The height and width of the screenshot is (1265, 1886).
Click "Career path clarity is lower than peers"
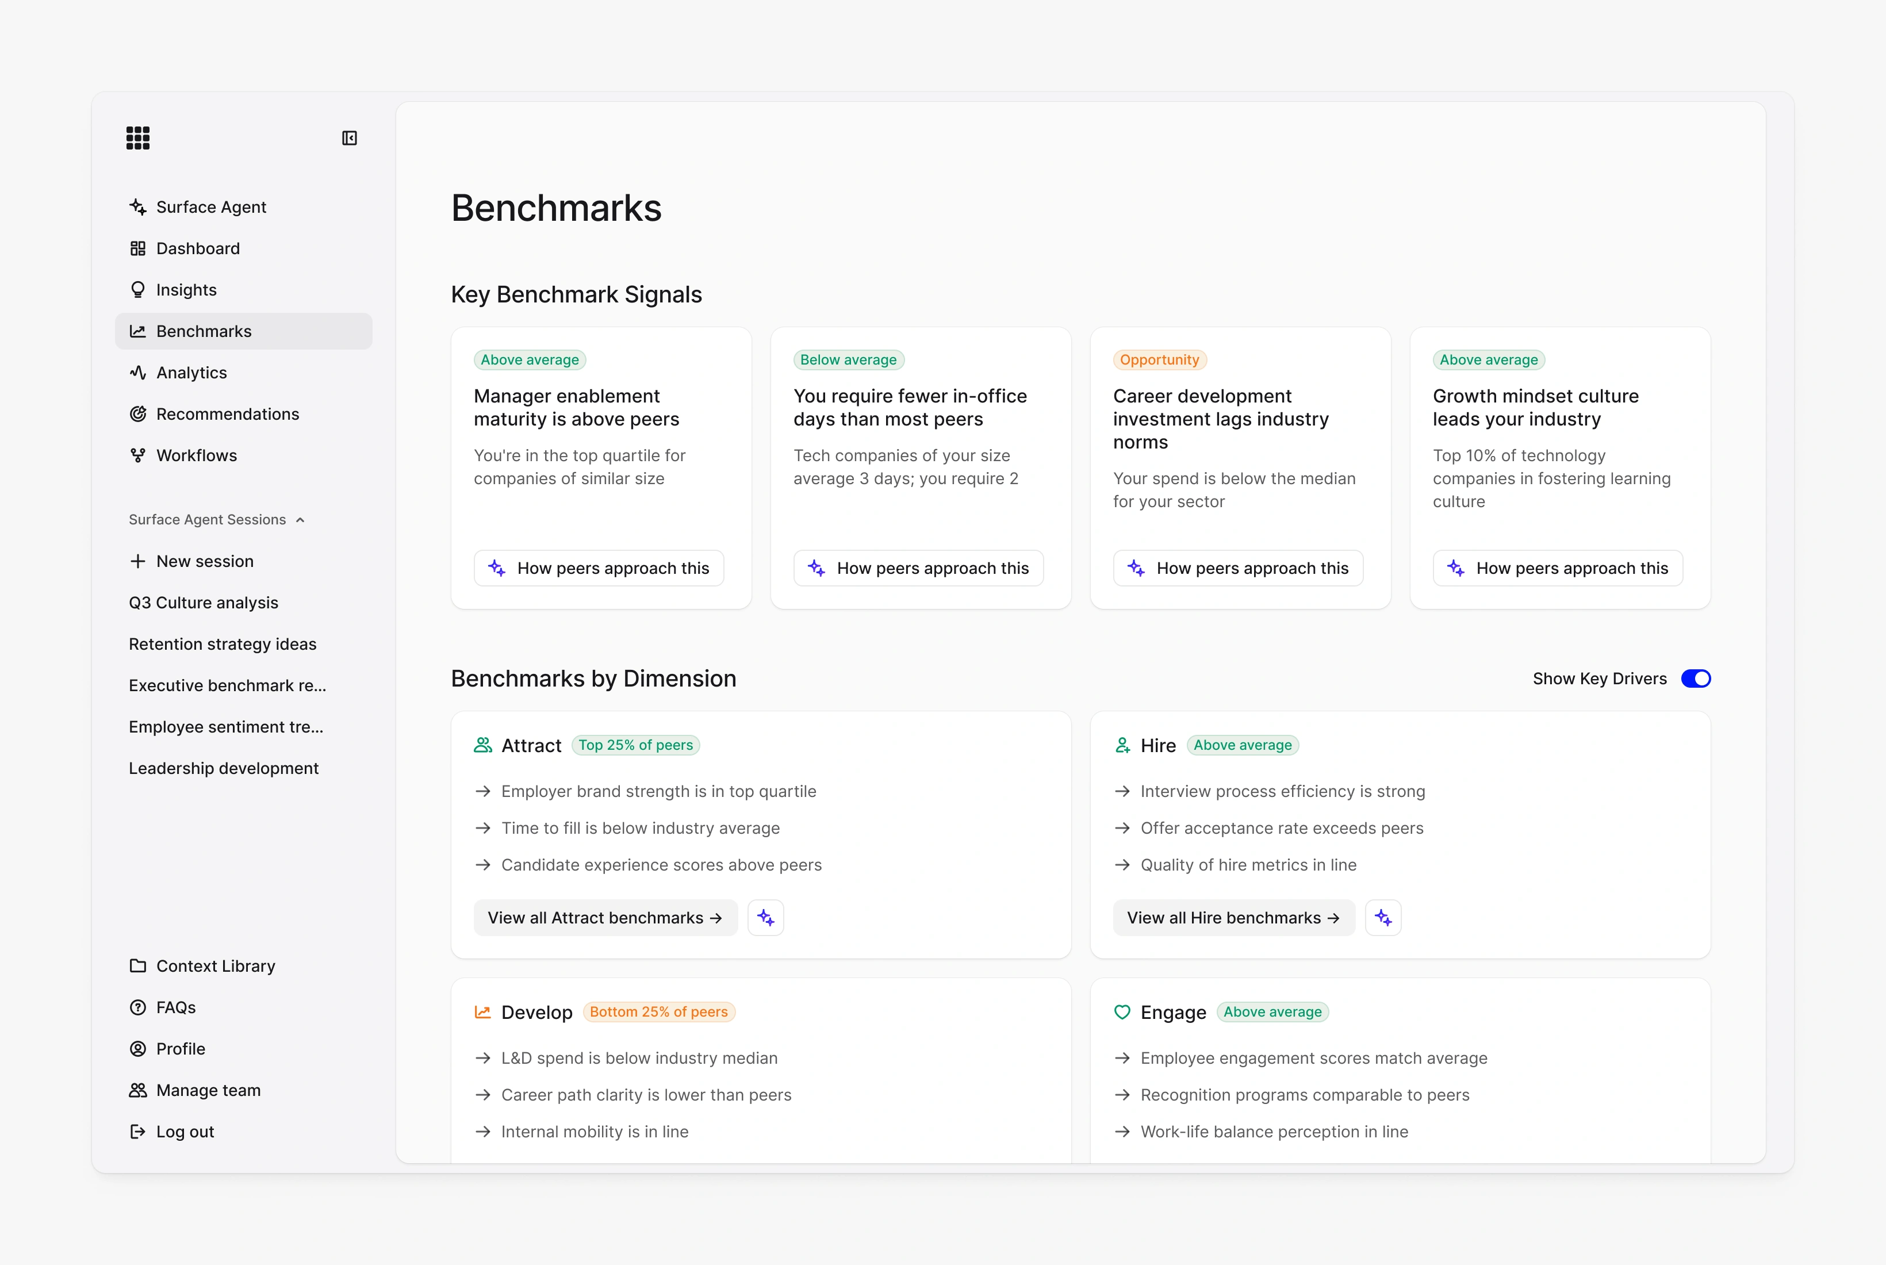pos(646,1095)
